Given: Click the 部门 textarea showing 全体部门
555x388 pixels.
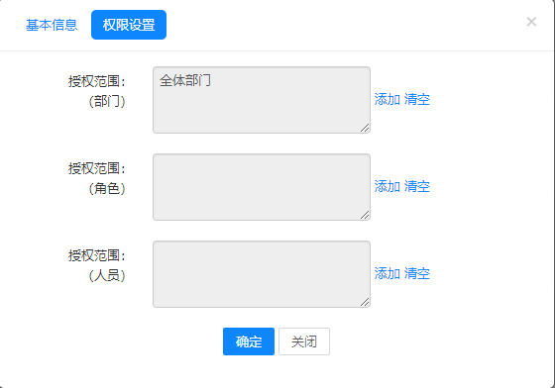Looking at the screenshot, I should pyautogui.click(x=262, y=100).
